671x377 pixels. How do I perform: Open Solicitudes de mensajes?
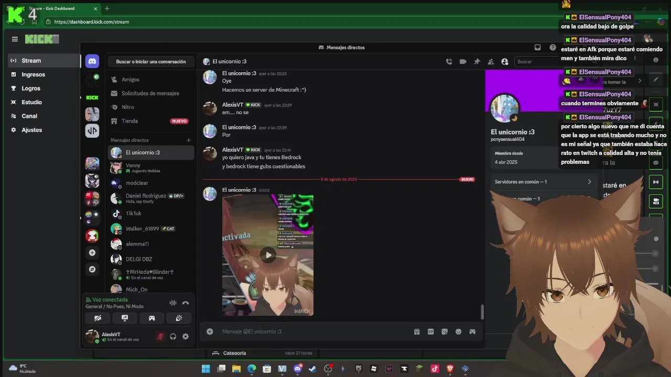[151, 93]
